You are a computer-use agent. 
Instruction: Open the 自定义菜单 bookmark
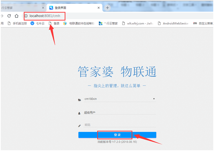point(203,23)
